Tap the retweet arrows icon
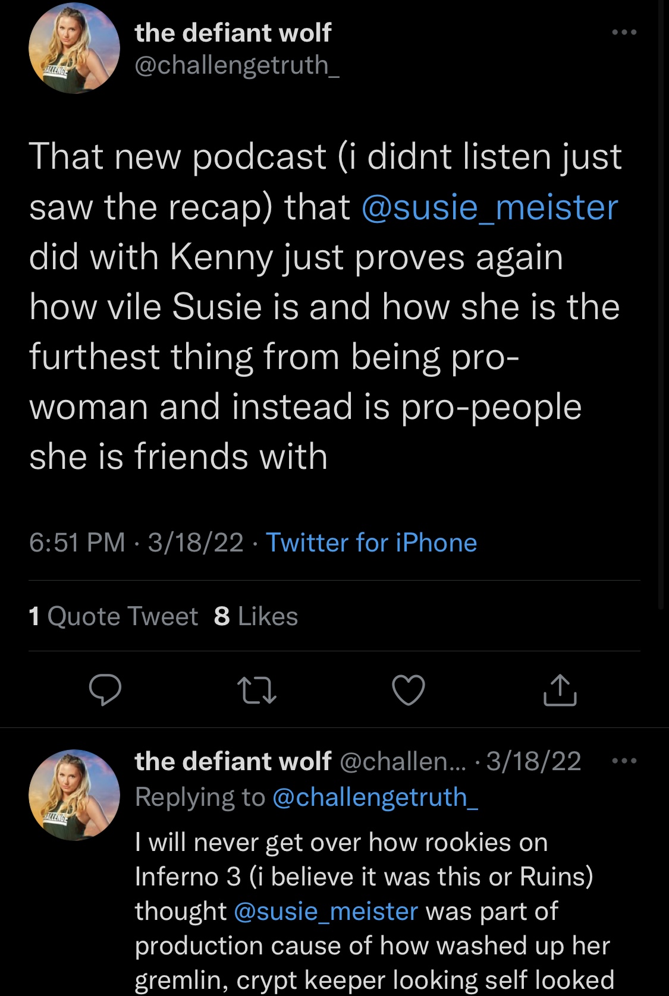This screenshot has width=669, height=996. (257, 691)
